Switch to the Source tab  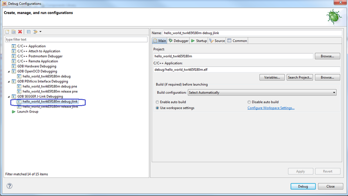(217, 41)
